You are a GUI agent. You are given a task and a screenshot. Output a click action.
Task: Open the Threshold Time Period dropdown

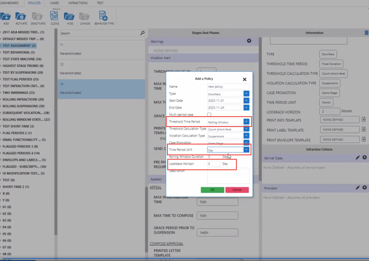pyautogui.click(x=246, y=122)
